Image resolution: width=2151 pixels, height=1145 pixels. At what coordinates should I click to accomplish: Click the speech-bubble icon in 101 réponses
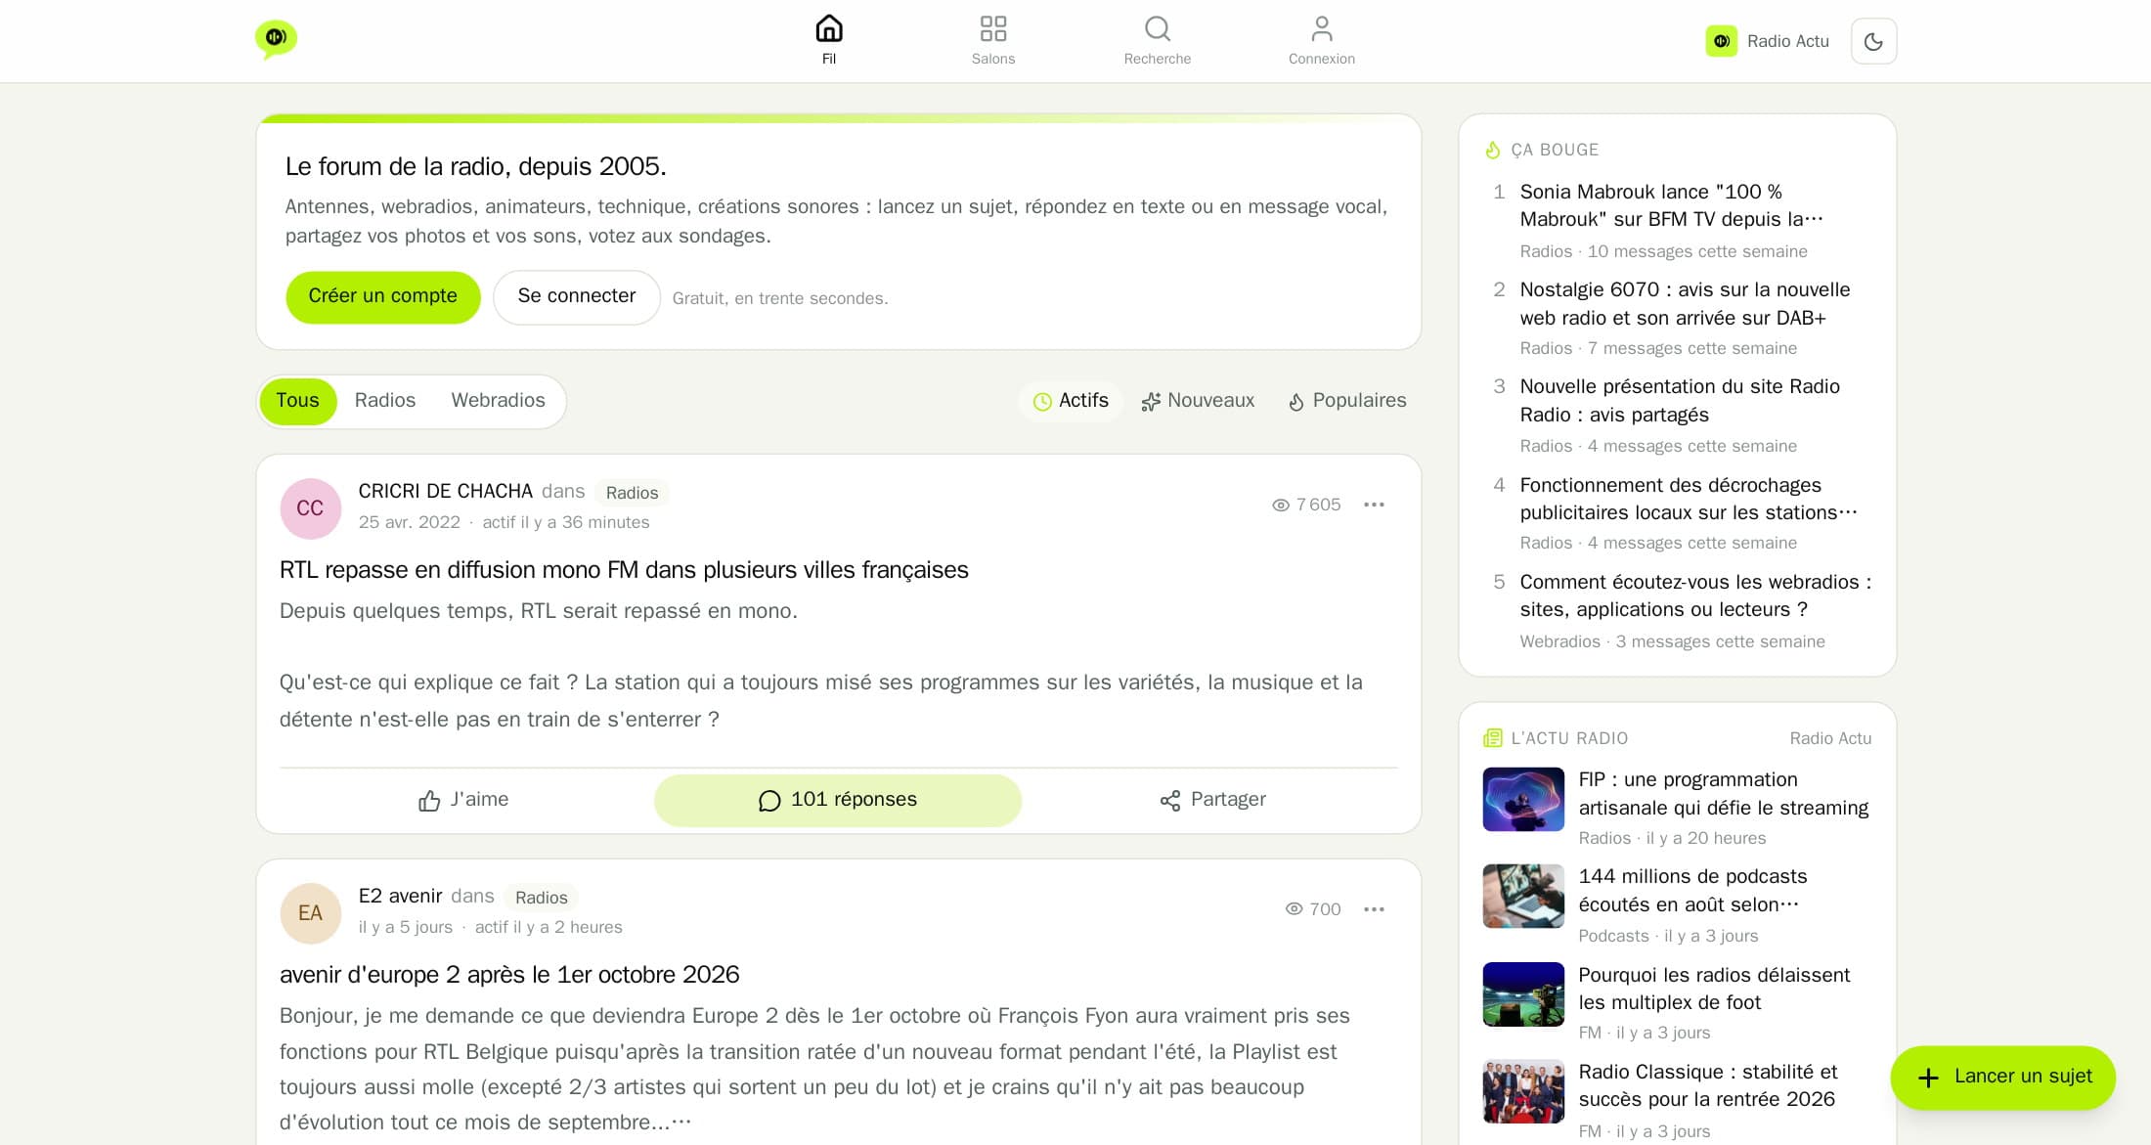pos(769,801)
